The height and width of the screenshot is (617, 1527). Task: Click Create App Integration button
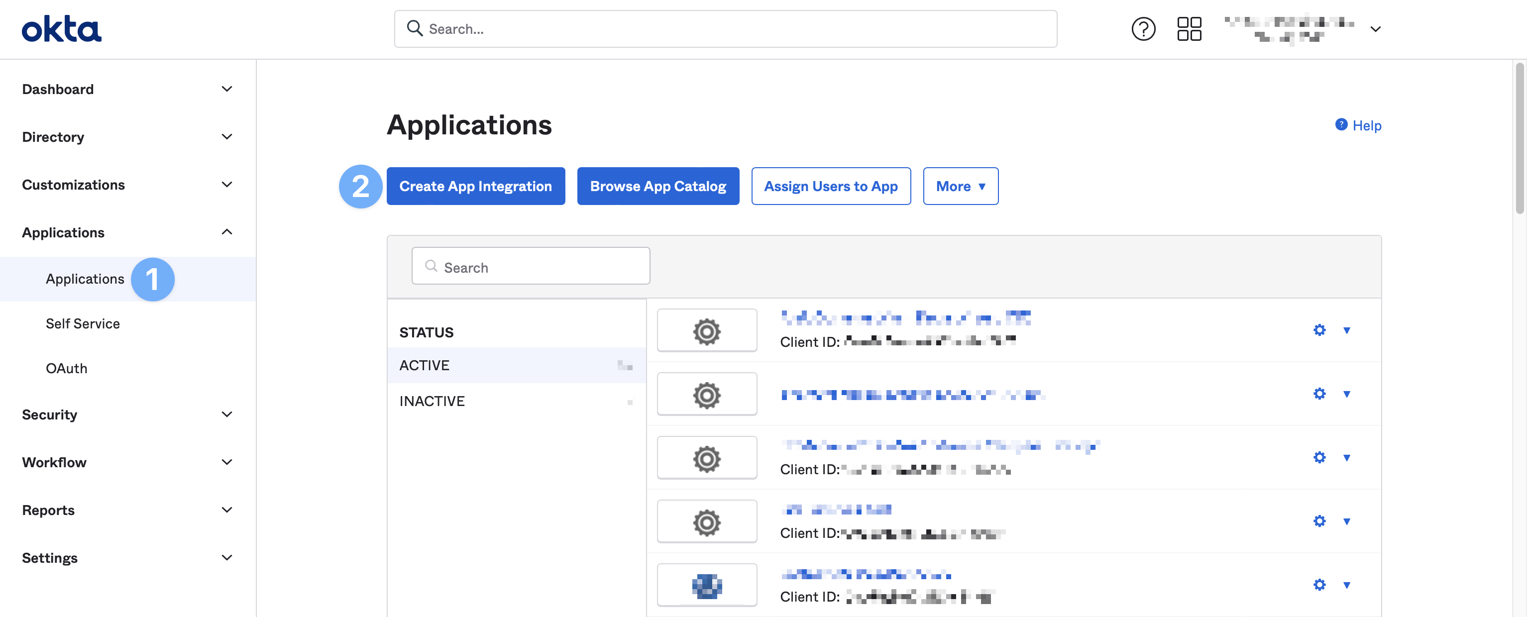click(x=475, y=186)
